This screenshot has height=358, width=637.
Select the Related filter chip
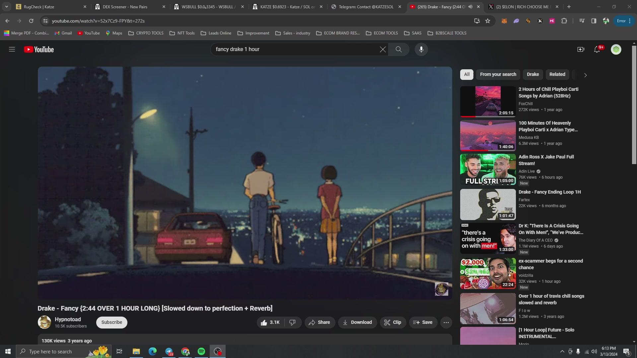557,75
